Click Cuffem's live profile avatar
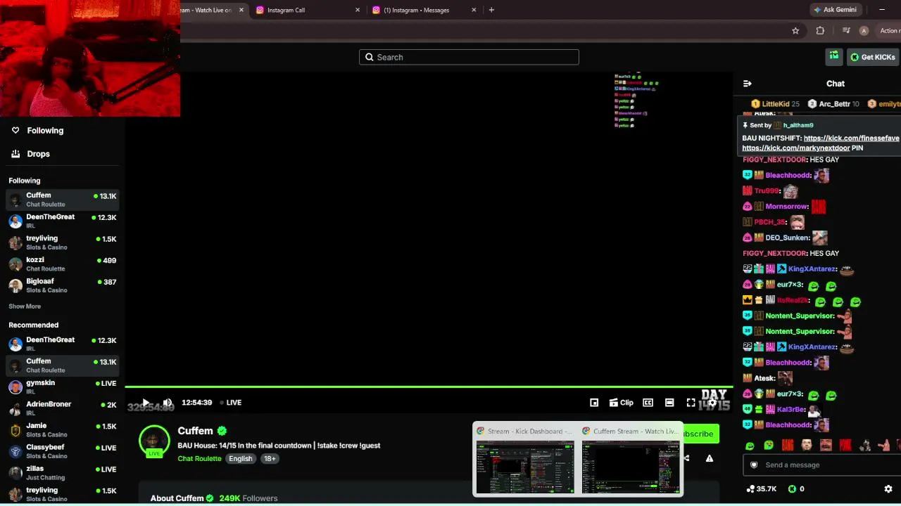 point(154,441)
